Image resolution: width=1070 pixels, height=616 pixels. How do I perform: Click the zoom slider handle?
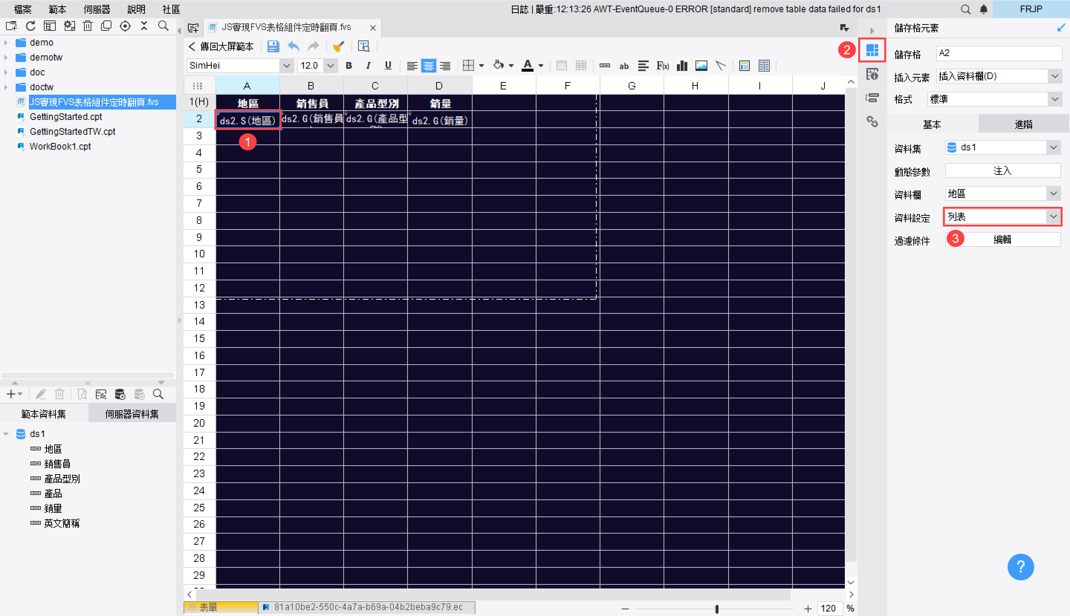click(717, 609)
